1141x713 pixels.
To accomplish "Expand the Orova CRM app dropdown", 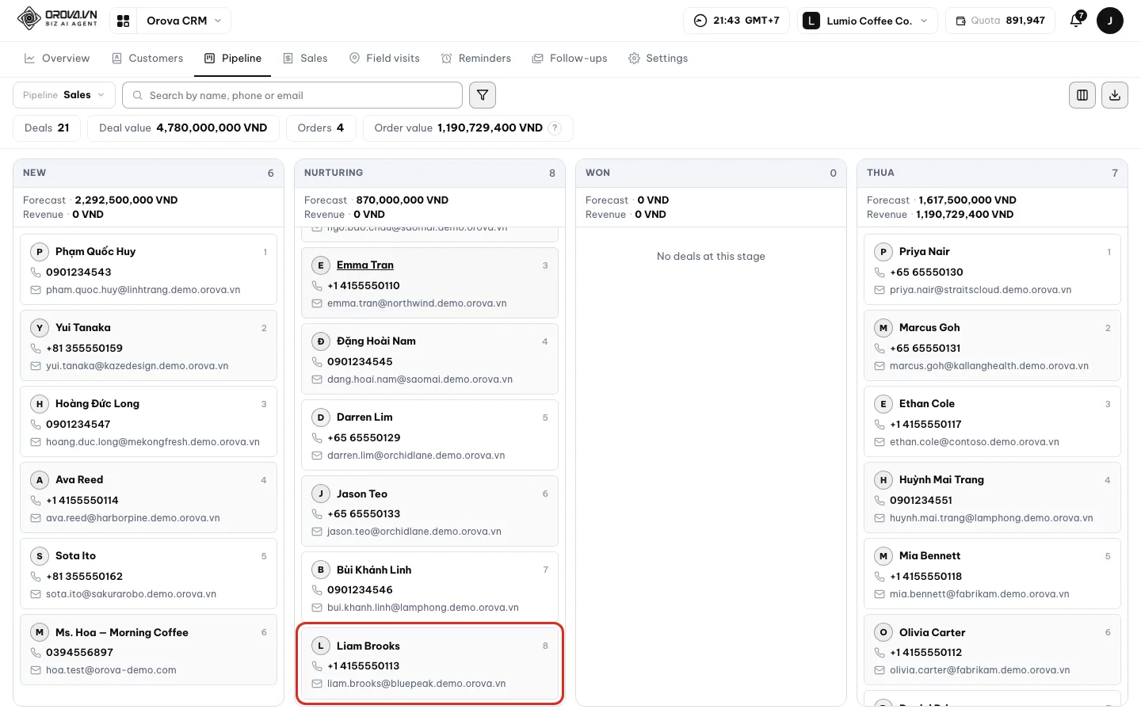I will click(x=184, y=21).
